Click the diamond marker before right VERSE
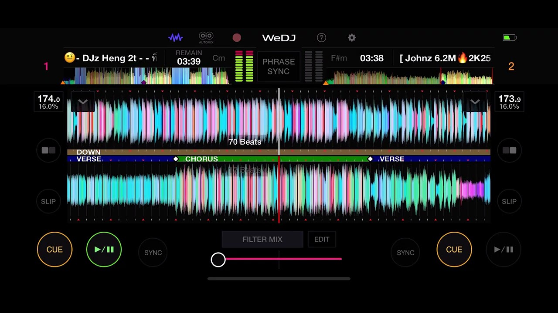558x313 pixels. pos(370,159)
